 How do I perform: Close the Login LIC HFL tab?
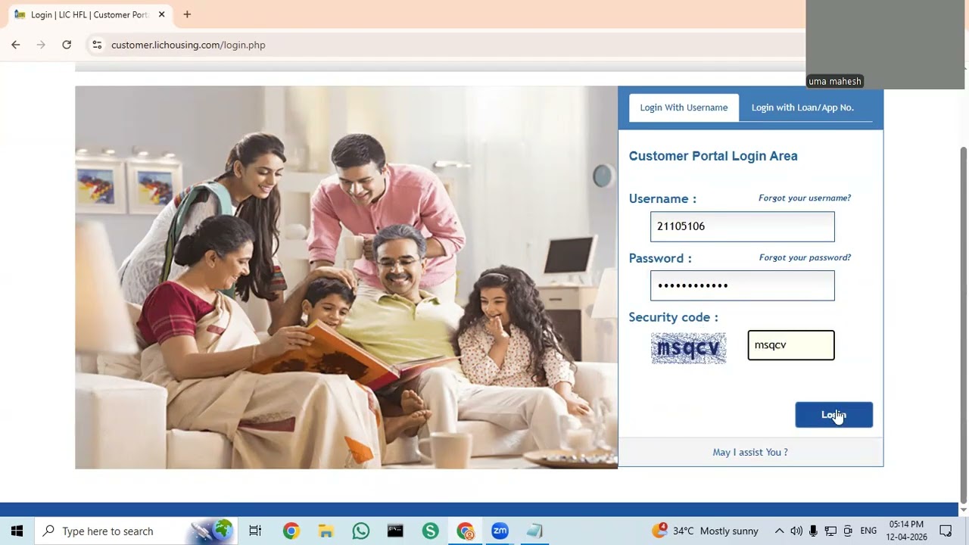(x=161, y=14)
